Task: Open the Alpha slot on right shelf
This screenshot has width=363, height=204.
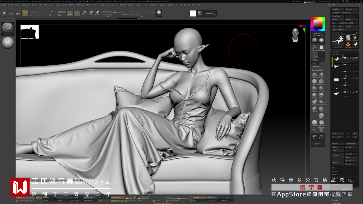Action: 321,48
